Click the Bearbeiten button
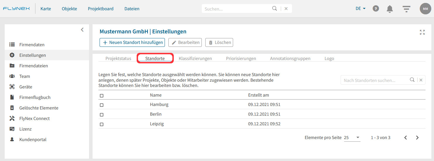The height and width of the screenshot is (161, 434). coord(185,42)
